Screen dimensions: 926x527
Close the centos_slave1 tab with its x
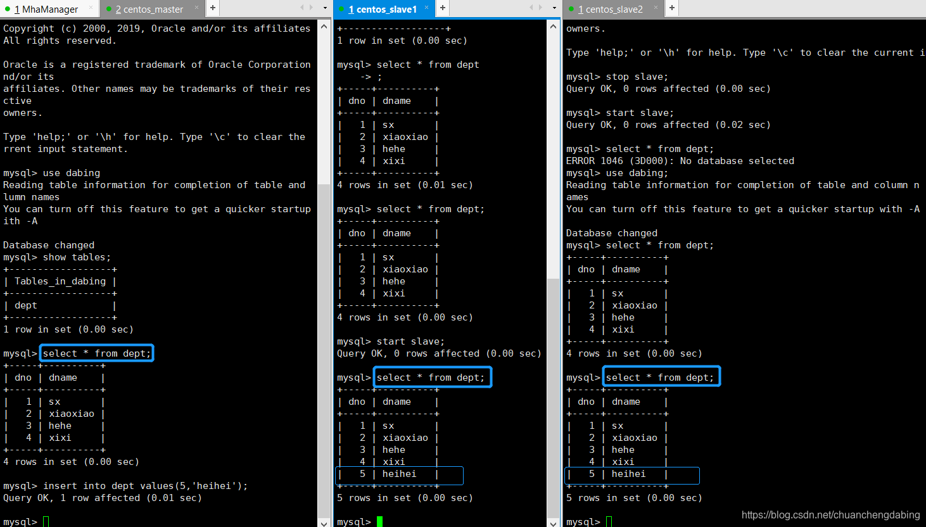(426, 8)
